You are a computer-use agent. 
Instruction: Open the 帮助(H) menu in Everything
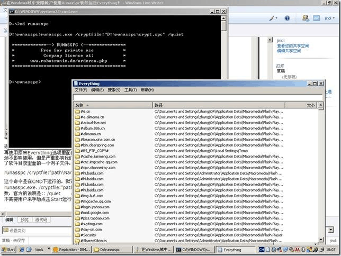[147, 90]
